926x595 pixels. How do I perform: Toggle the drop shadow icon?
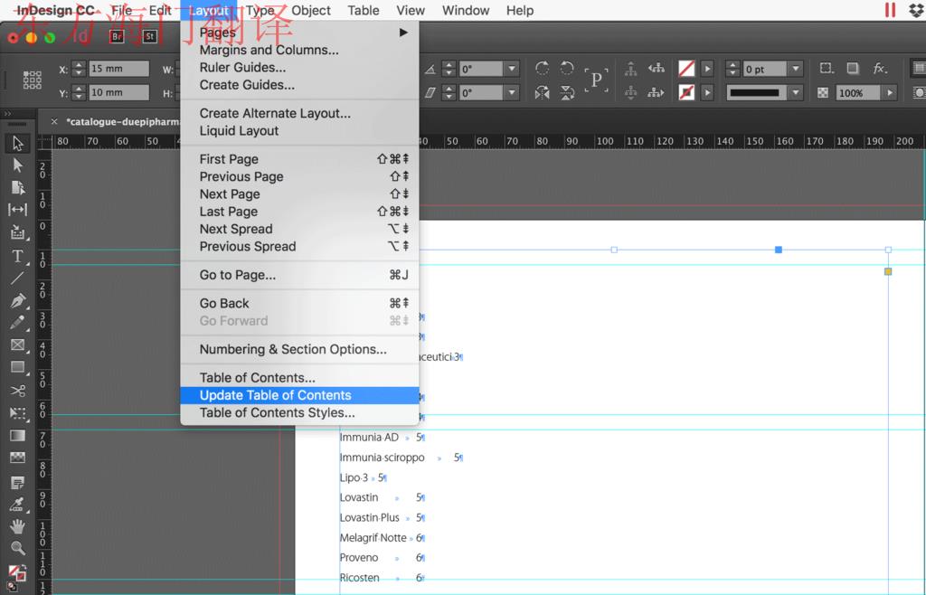[x=853, y=69]
